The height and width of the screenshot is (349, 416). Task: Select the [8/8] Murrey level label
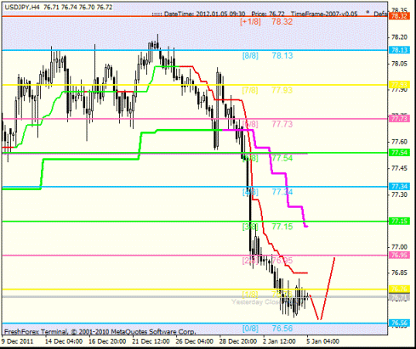[x=250, y=55]
